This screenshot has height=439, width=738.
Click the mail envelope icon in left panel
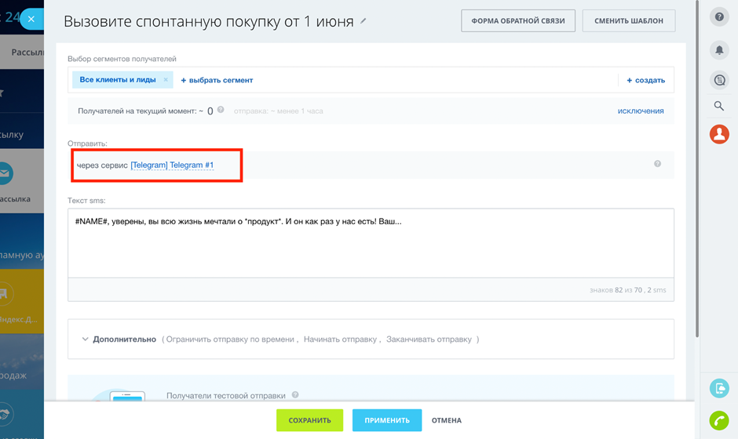click(x=5, y=173)
